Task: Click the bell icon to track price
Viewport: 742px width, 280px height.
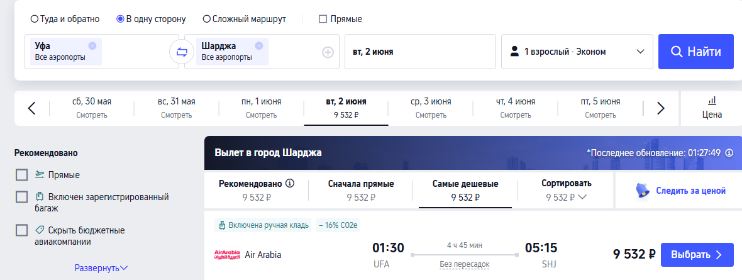Action: 642,190
